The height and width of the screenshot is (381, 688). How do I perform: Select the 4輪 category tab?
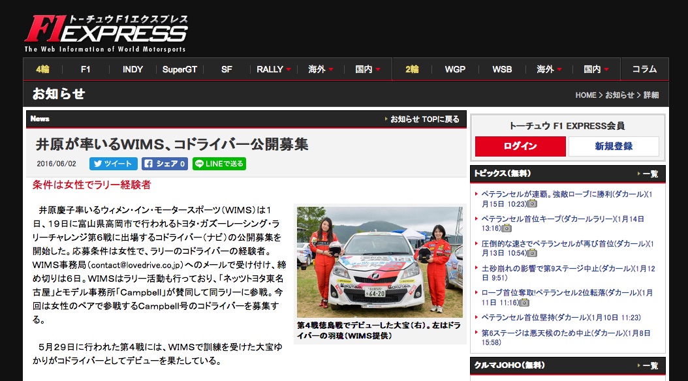[x=42, y=69]
